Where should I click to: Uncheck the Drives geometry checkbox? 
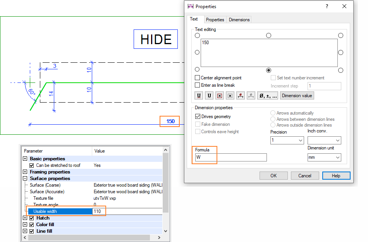tap(198, 117)
